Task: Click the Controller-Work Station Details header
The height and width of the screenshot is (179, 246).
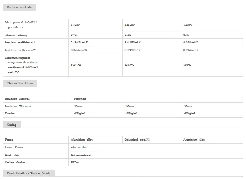Action: click(29, 173)
